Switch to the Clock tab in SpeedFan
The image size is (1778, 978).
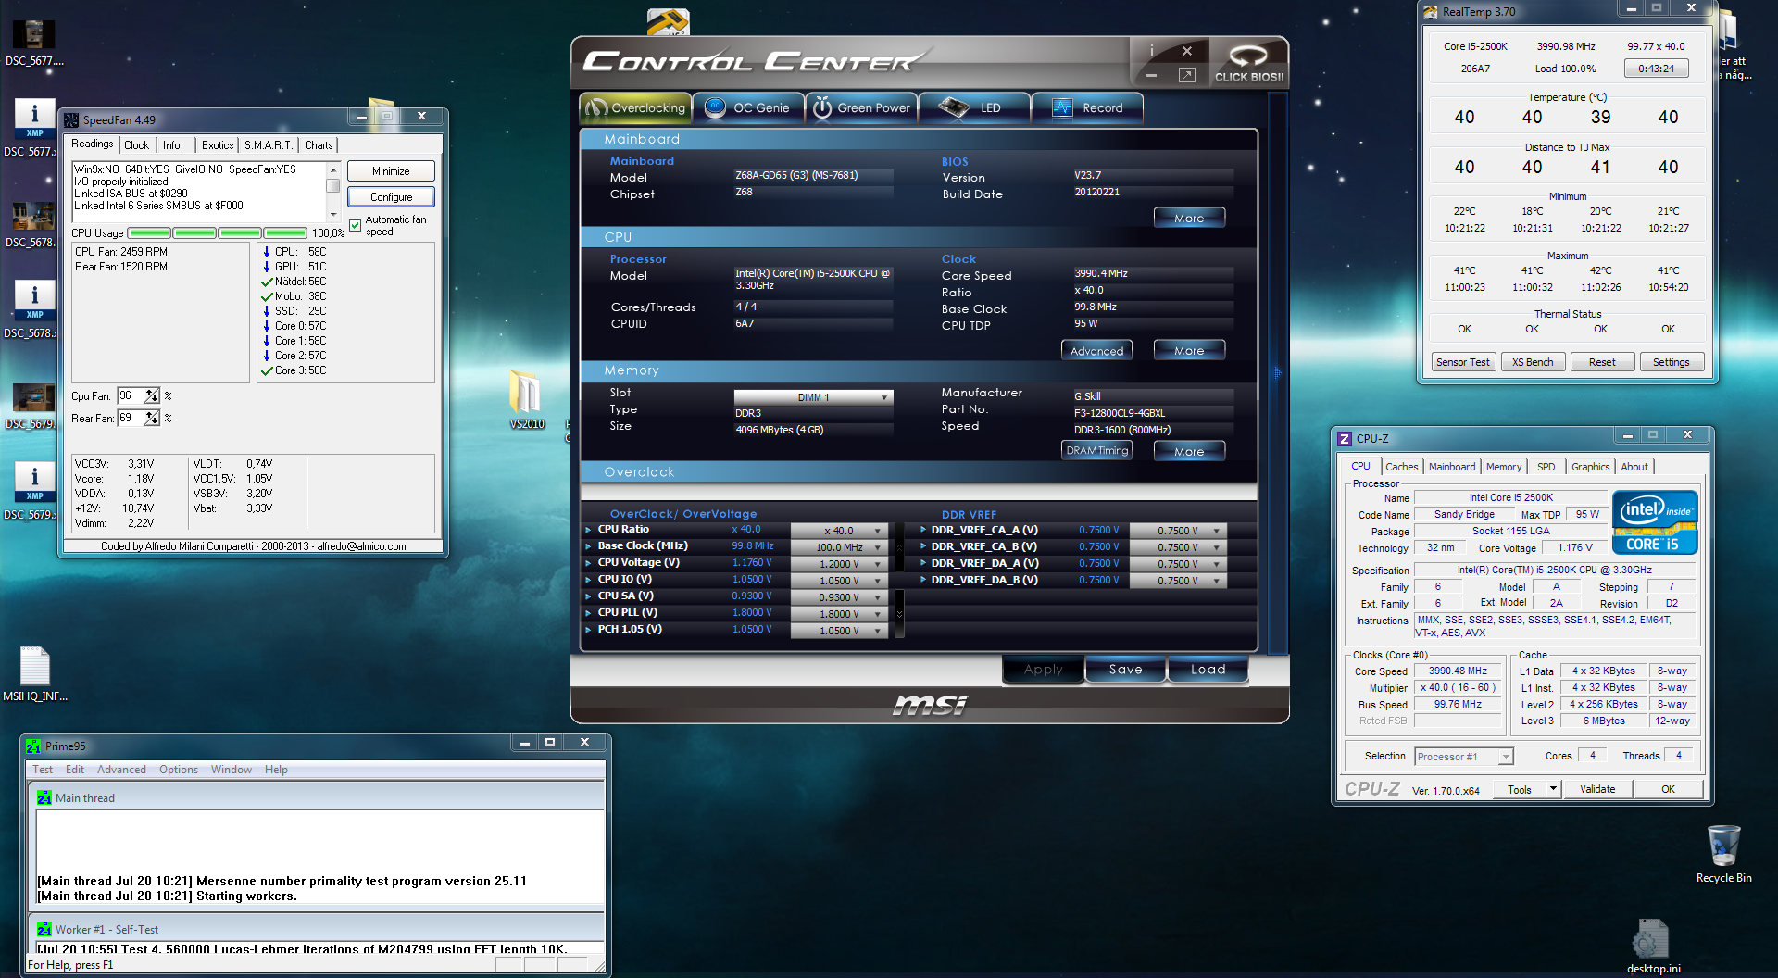(136, 145)
